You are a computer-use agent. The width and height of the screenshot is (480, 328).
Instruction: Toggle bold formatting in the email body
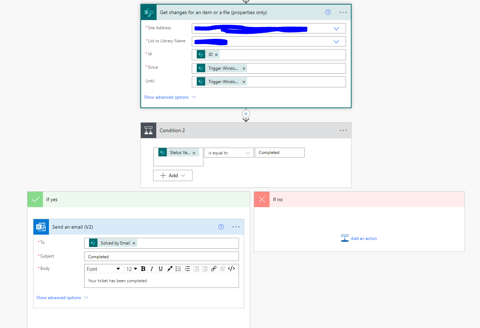tap(143, 268)
